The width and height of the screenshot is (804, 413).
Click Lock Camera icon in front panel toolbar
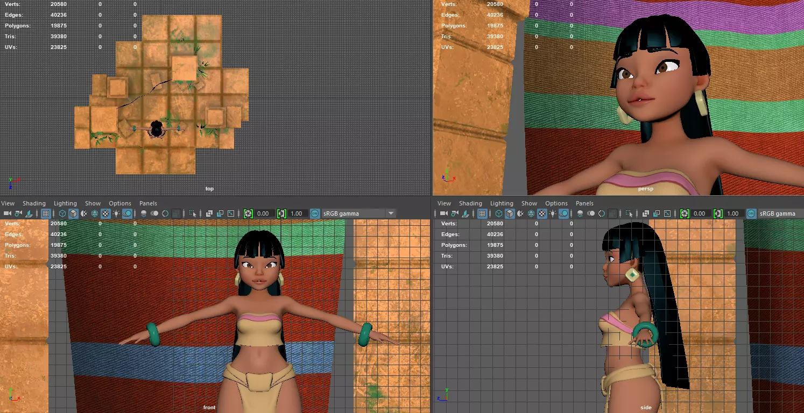[x=18, y=213]
